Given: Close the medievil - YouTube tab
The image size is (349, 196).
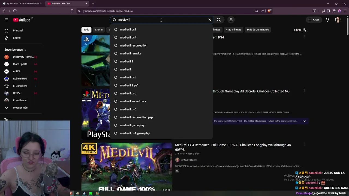Looking at the screenshot, I should [86, 4].
